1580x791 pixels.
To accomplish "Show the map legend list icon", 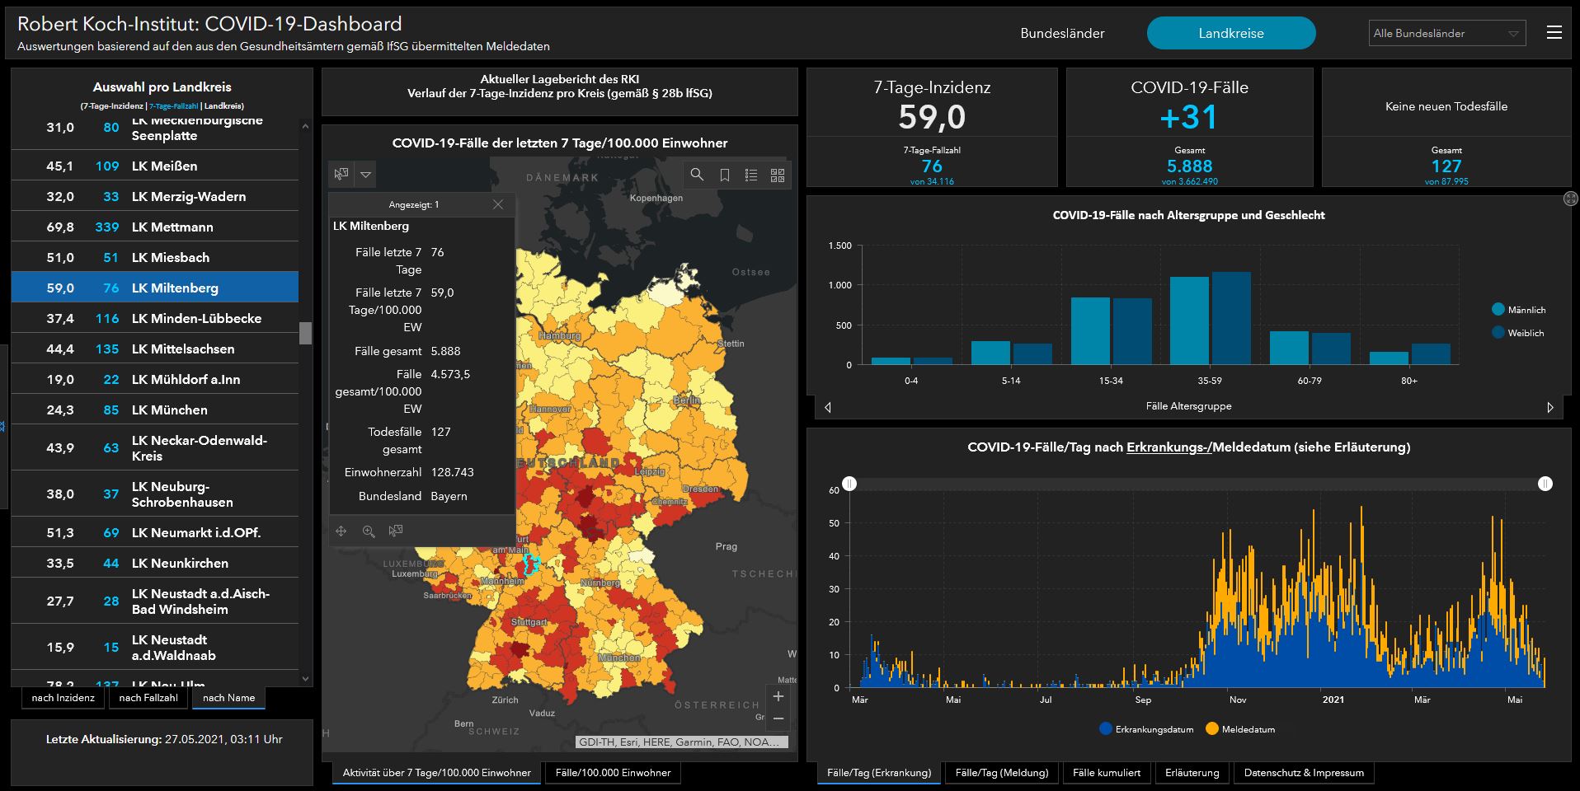I will 751,175.
